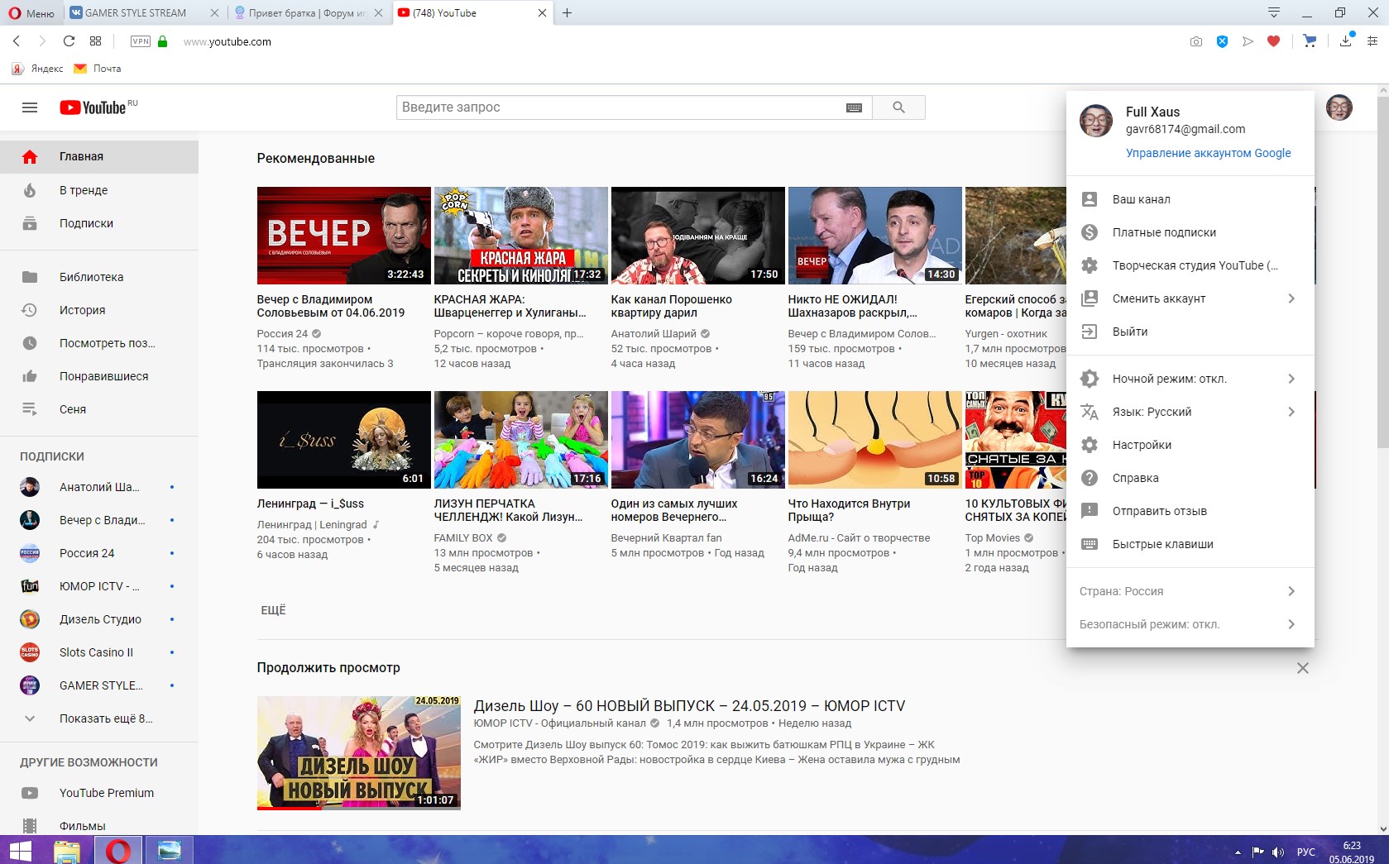Click the Справка question mark icon

1090,478
